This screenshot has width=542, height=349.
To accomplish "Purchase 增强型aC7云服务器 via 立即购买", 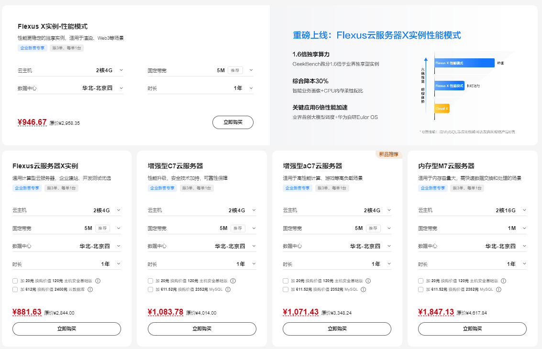I will [x=337, y=328].
